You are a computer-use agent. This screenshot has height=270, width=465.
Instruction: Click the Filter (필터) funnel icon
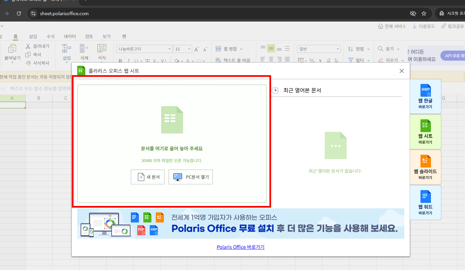351,60
